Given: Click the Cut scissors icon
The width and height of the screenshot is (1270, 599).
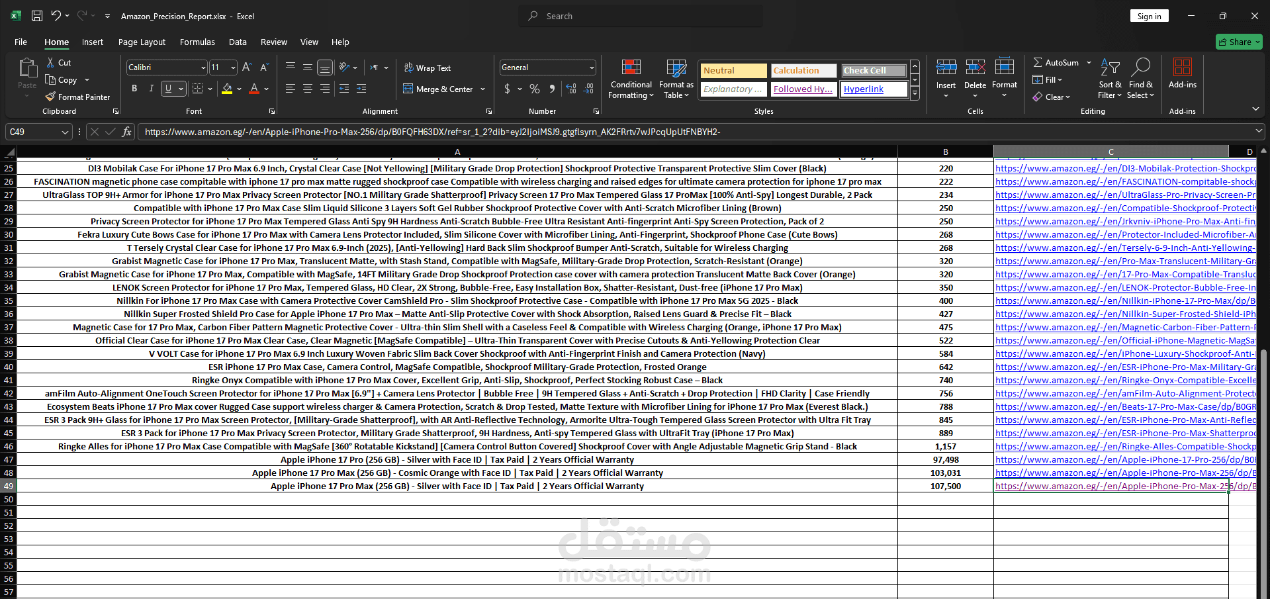Looking at the screenshot, I should [x=50, y=62].
